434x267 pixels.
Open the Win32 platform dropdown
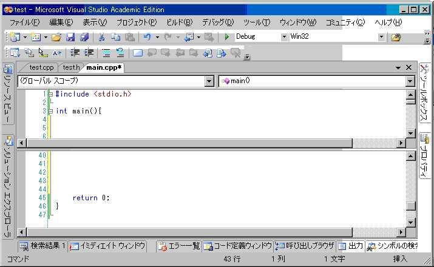[381, 37]
